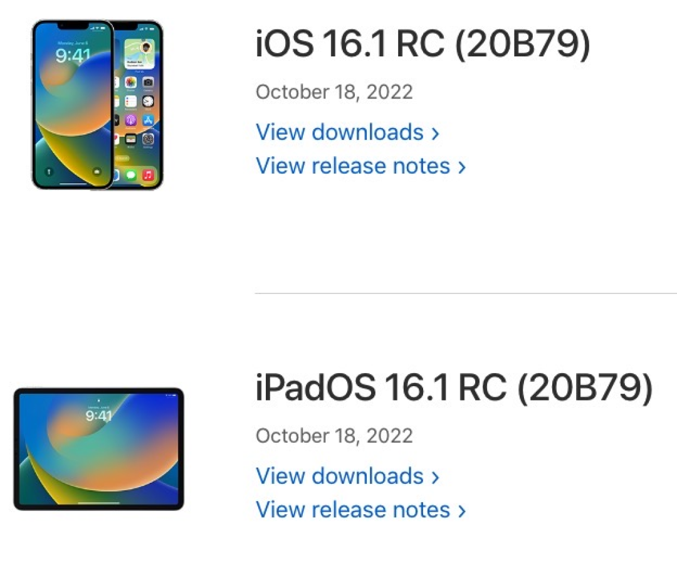677x563 pixels.
Task: Select the Reminders icon on the iPhone screen
Action: [130, 100]
